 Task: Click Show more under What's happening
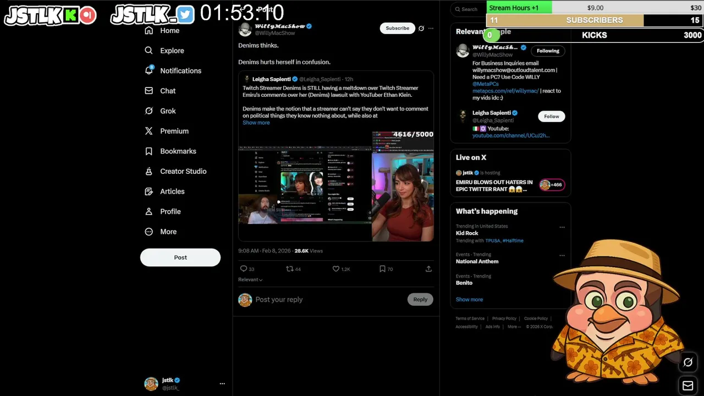[469, 299]
